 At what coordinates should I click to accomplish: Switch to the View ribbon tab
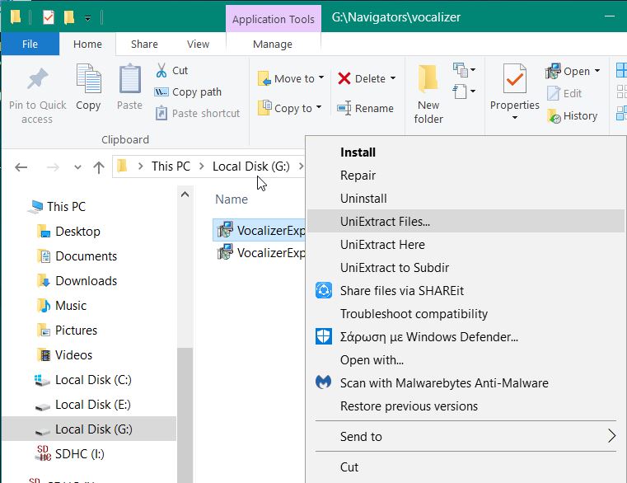(x=198, y=45)
